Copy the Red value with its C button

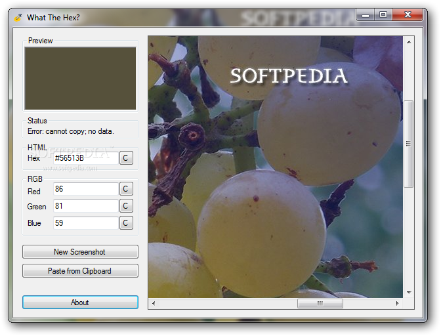click(126, 189)
